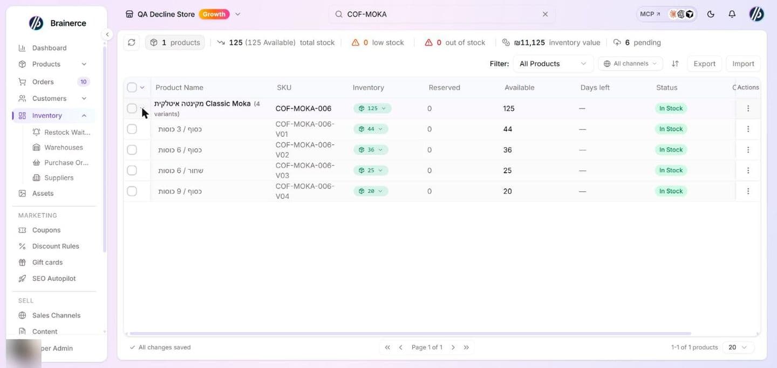Screen dimensions: 777x368
Task: Click the sort order arrows icon
Action: point(675,64)
